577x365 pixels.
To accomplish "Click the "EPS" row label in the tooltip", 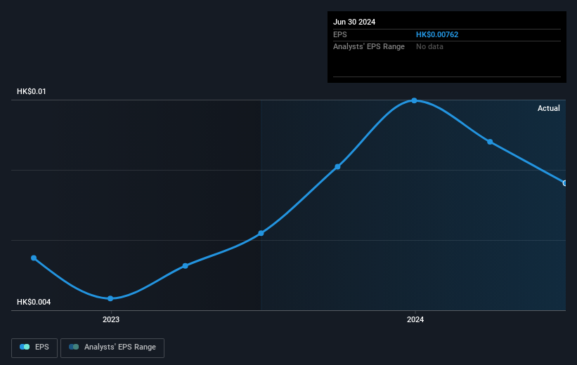I will pos(340,34).
